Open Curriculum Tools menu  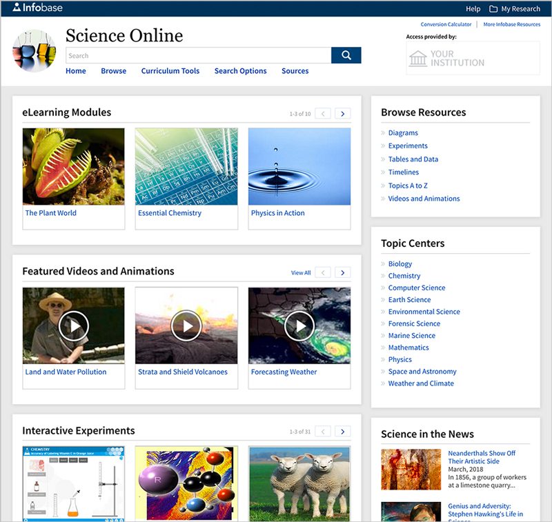coord(170,71)
